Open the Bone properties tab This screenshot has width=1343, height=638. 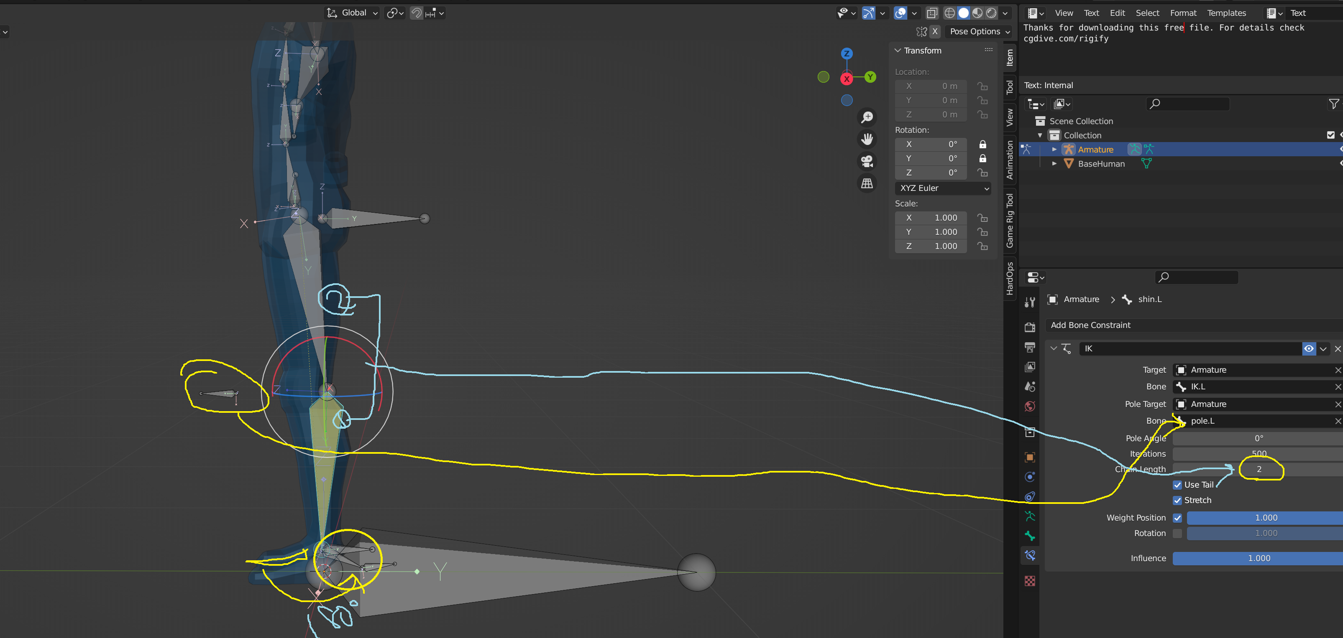pyautogui.click(x=1030, y=536)
